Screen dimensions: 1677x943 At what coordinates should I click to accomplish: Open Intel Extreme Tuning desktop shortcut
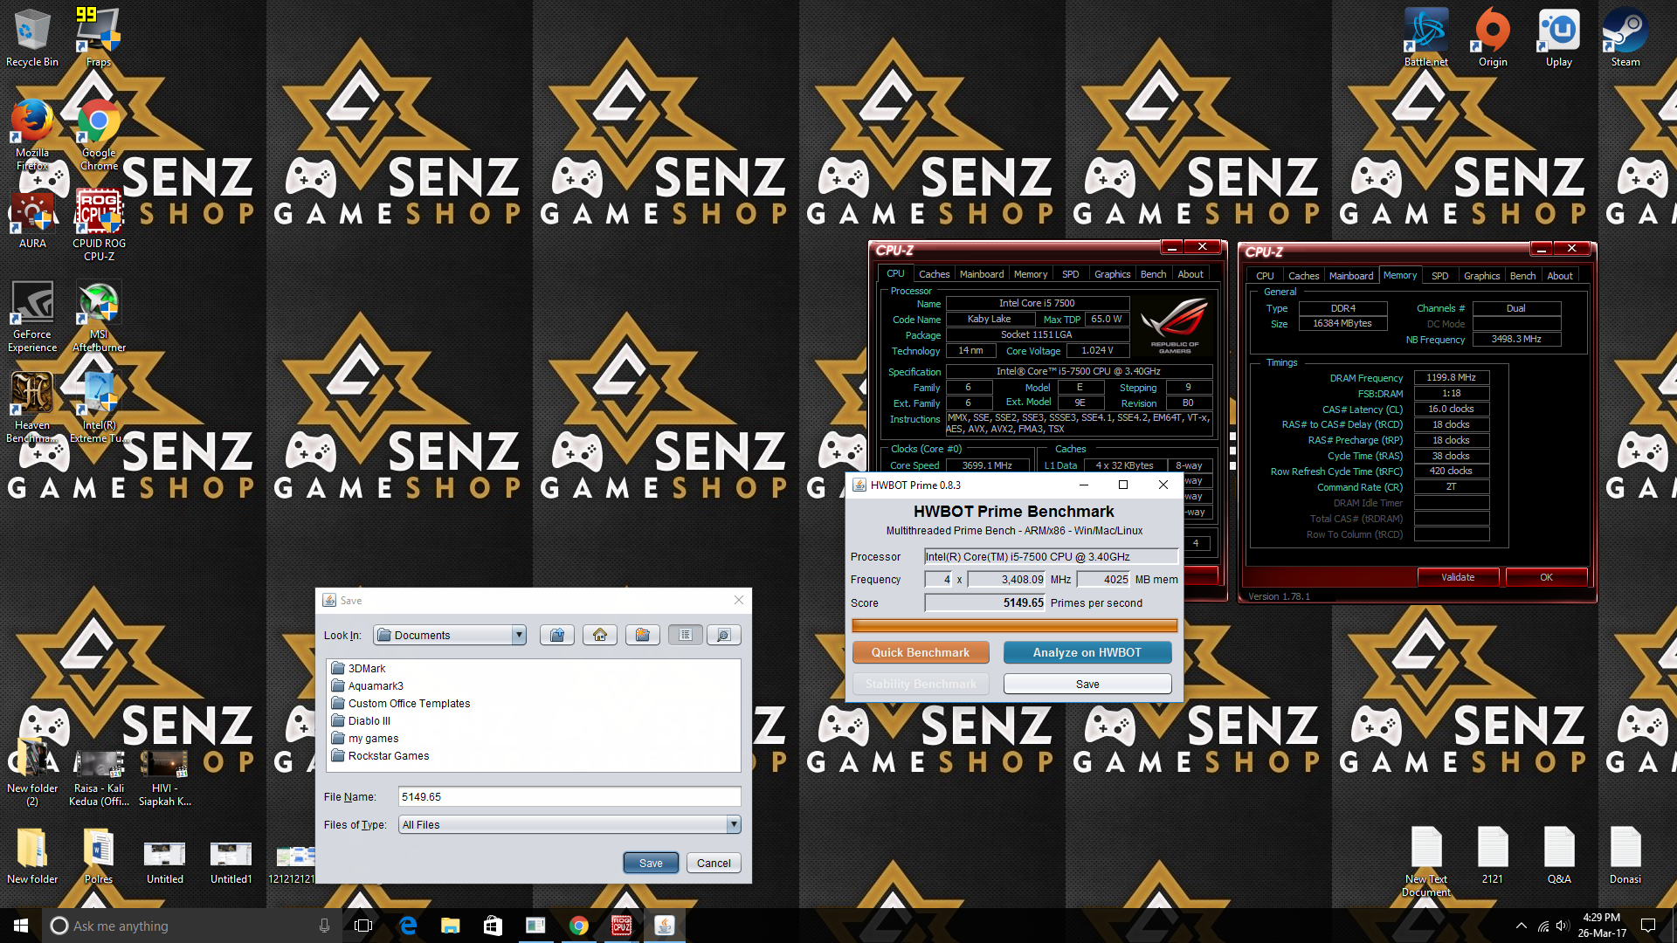coord(99,407)
